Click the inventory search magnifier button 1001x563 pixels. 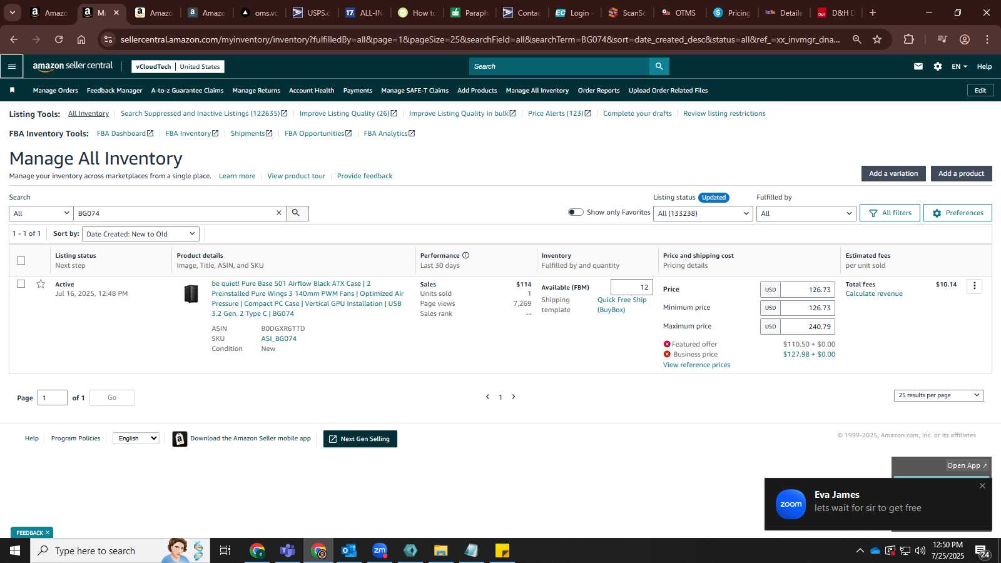296,213
